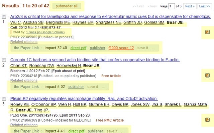Expand the ellipsis in second Paper Link bar
Image resolution: width=214 pixels, height=133 pixels.
pyautogui.click(x=103, y=87)
